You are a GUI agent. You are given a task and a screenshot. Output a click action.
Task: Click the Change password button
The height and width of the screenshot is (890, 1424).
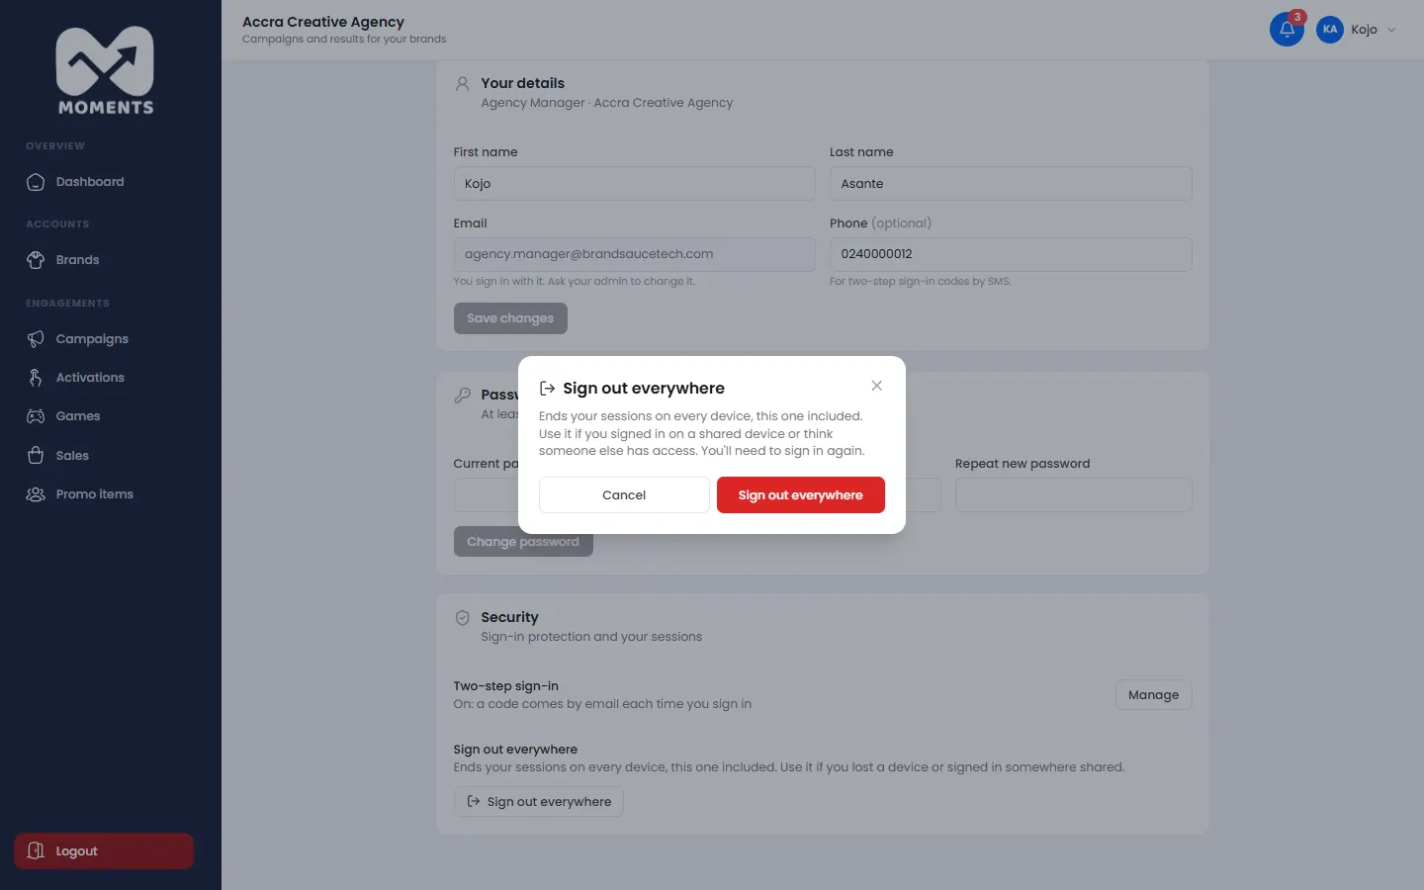coord(523,542)
